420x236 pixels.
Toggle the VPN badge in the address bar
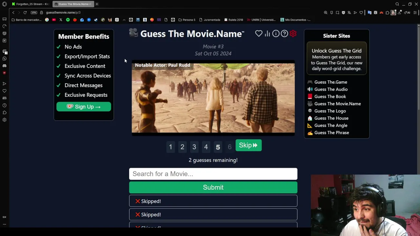34,12
